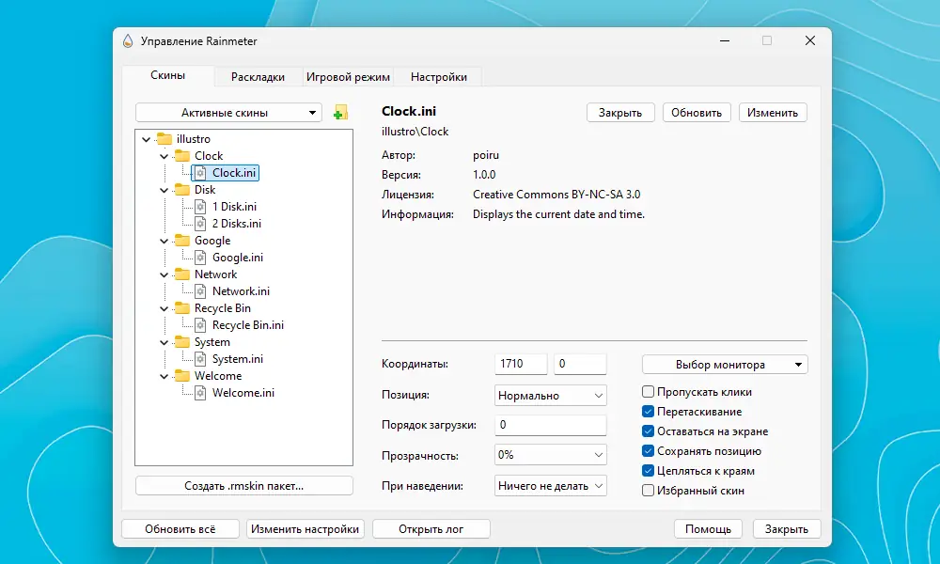Screen dimensions: 940x564
Task: Collapse the Network folder arrow
Action: pos(164,274)
